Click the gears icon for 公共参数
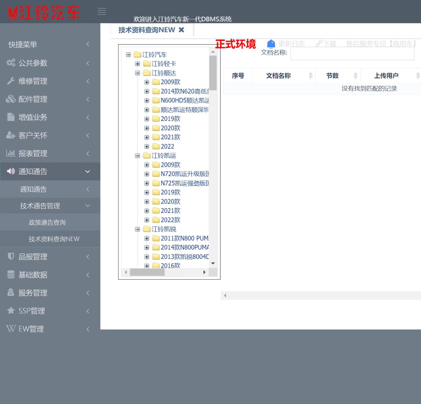 (x=11, y=63)
